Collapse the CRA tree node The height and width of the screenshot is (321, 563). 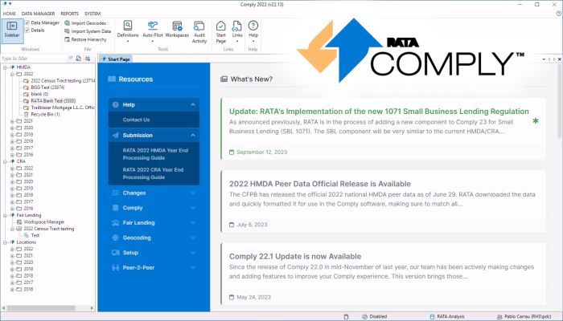coord(6,161)
